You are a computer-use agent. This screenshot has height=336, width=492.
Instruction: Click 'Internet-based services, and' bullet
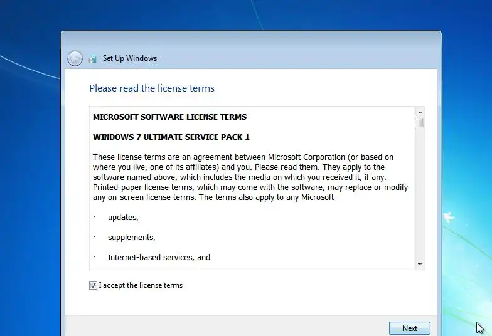coord(159,257)
